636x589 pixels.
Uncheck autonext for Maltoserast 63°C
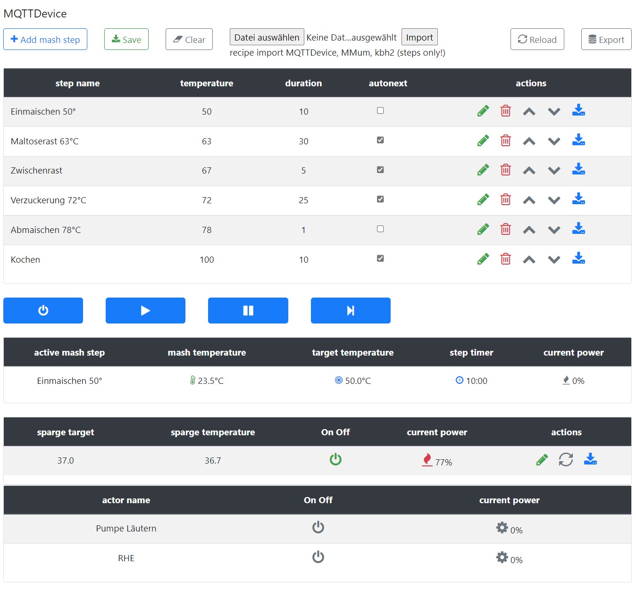tap(380, 140)
